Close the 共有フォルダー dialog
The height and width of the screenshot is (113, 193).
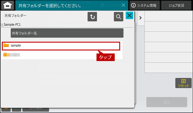(129, 15)
